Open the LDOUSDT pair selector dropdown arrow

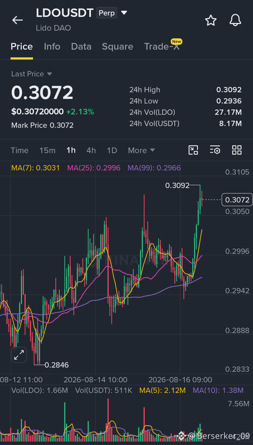(x=124, y=13)
